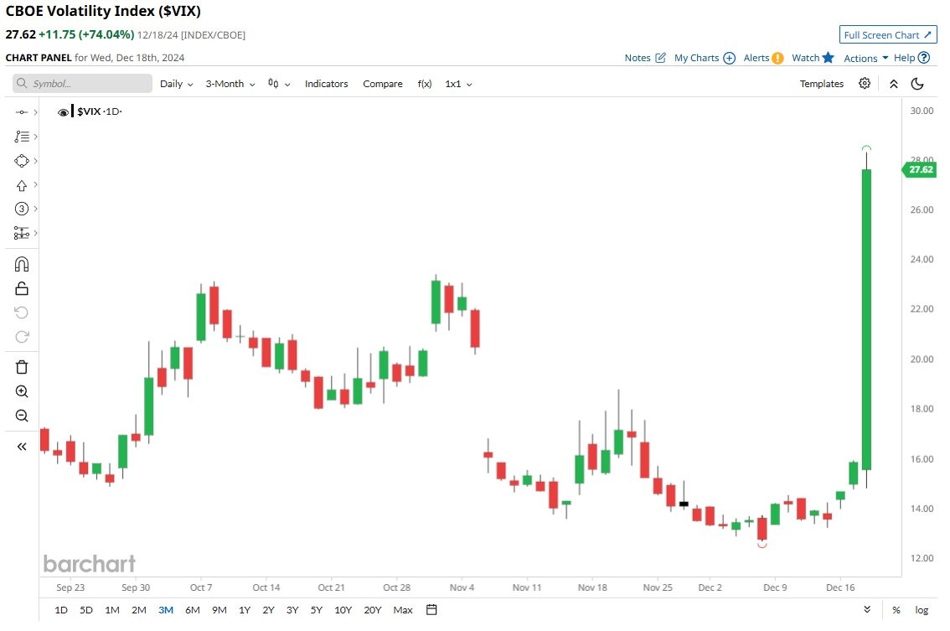Select the 1D time range
Image resolution: width=950 pixels, height=631 pixels.
[61, 610]
